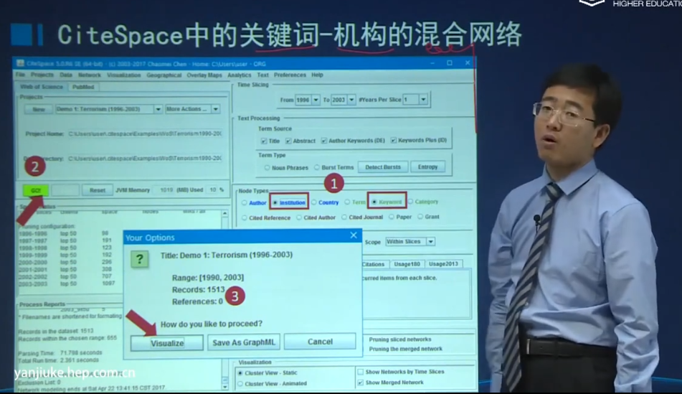
Task: Select Cited Reference node type
Action: point(245,217)
